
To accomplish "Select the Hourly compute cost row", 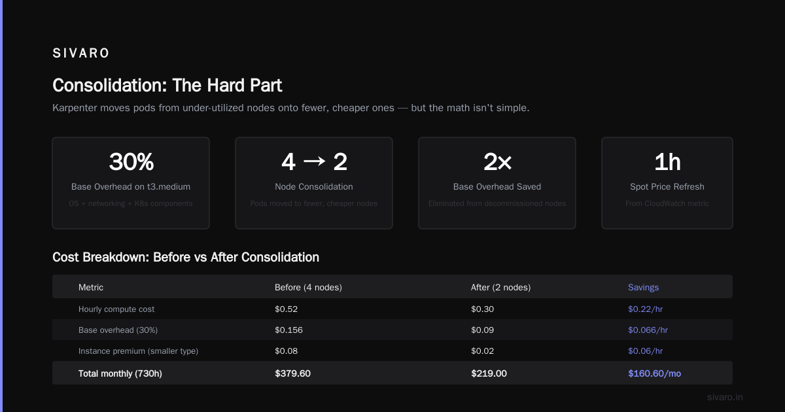I will [392, 309].
